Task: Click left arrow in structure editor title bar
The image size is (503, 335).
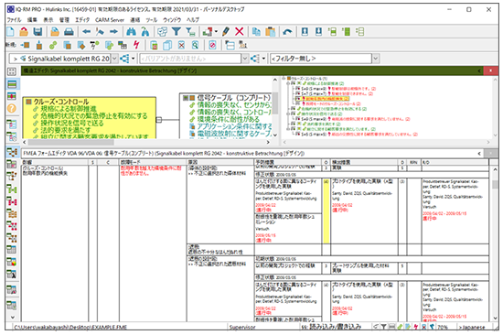Action: pyautogui.click(x=479, y=70)
